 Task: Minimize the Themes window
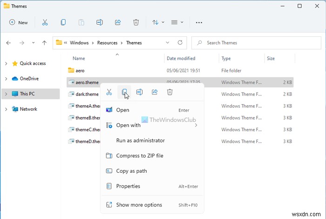point(282,6)
